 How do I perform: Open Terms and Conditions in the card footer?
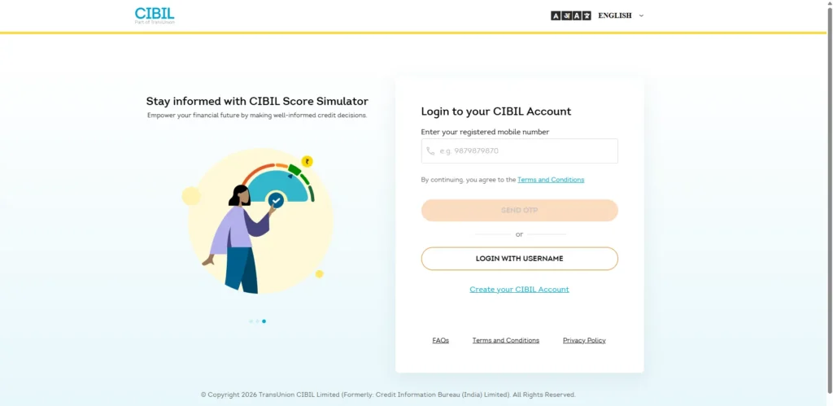(505, 340)
